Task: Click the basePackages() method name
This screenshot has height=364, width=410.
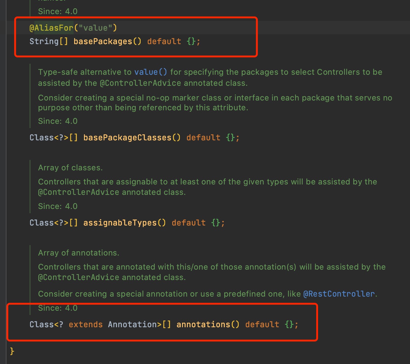Action: [108, 41]
